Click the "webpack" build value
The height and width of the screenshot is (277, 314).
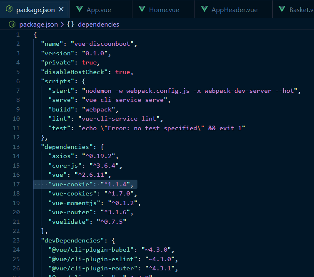coord(99,109)
